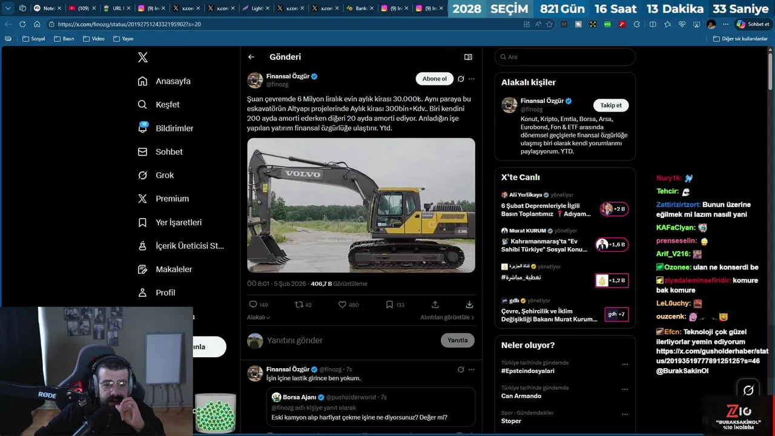Click the back arrow next to Gönderi
The width and height of the screenshot is (775, 436).
click(x=251, y=57)
